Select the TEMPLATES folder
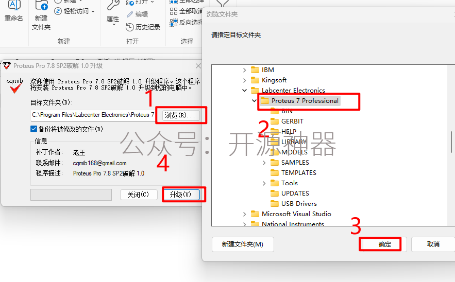The image size is (455, 282). [298, 173]
